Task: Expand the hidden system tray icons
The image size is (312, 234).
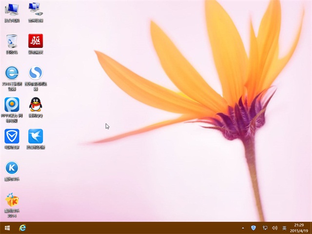Action: tap(243, 228)
